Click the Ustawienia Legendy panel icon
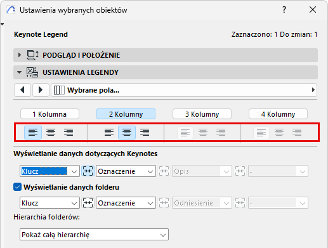 tap(32, 72)
